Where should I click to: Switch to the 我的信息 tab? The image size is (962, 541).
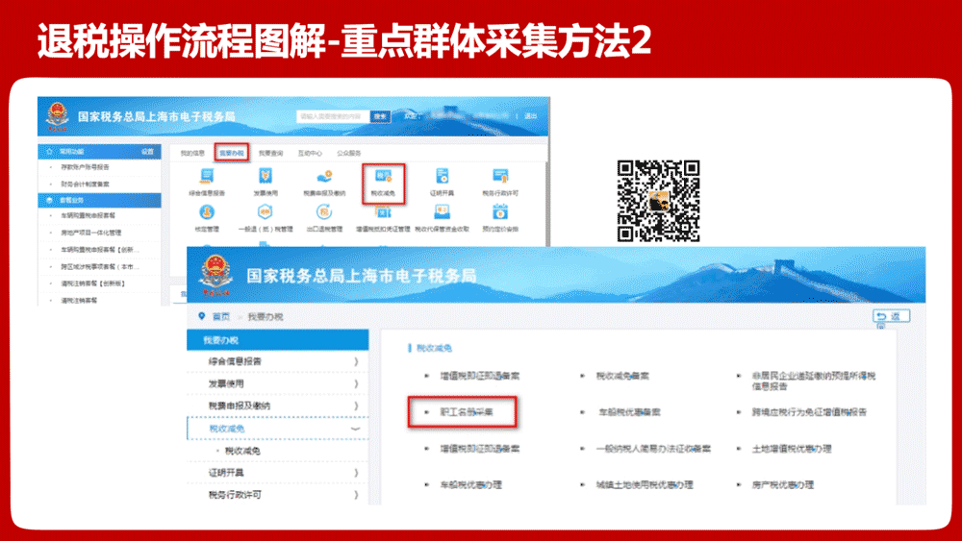pos(192,153)
